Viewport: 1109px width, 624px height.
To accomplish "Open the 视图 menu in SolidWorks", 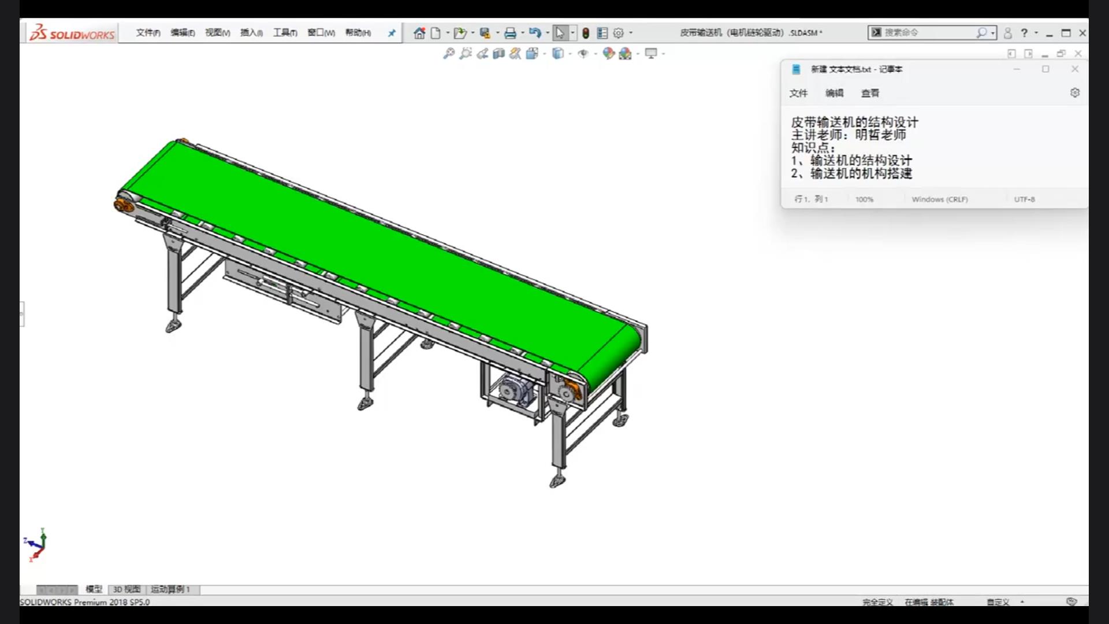I will click(217, 33).
